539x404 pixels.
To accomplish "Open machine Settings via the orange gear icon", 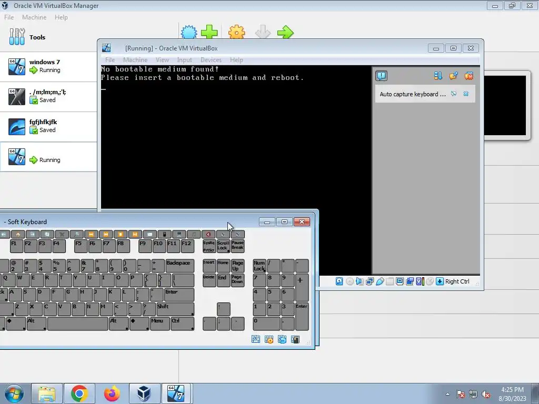I will 237,32.
